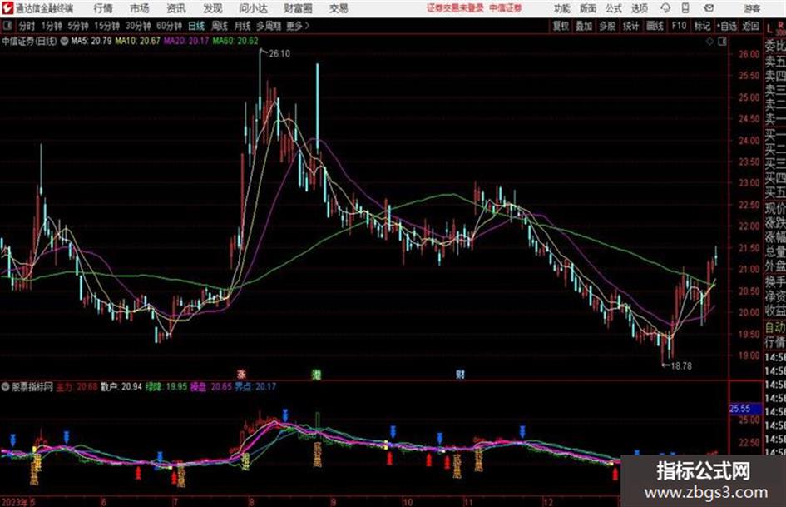Click the MA10: 20.67 value
Viewport: 786px width, 507px height.
(137, 41)
